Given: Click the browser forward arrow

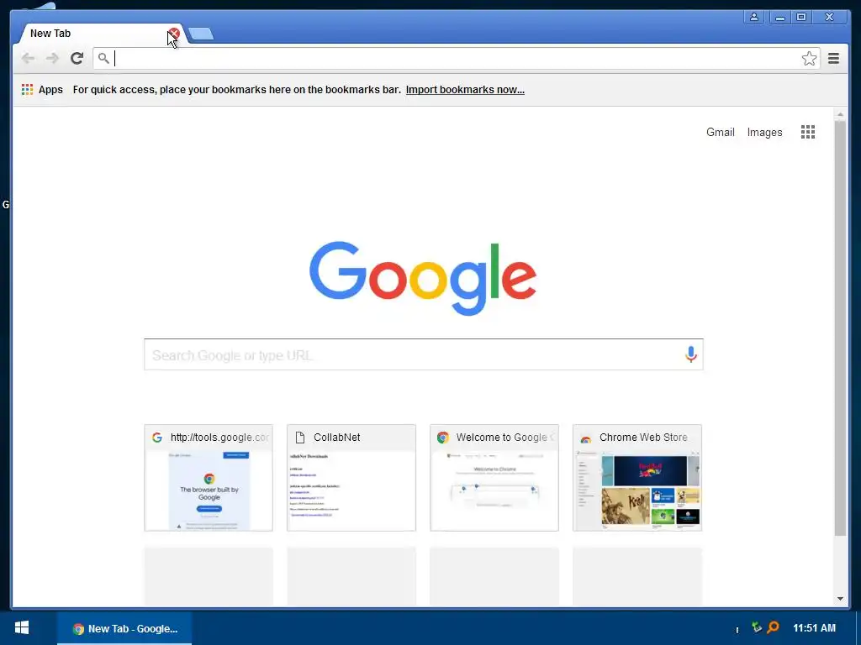Looking at the screenshot, I should pos(52,58).
